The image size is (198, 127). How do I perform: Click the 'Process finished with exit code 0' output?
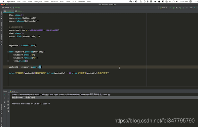pos(31,104)
